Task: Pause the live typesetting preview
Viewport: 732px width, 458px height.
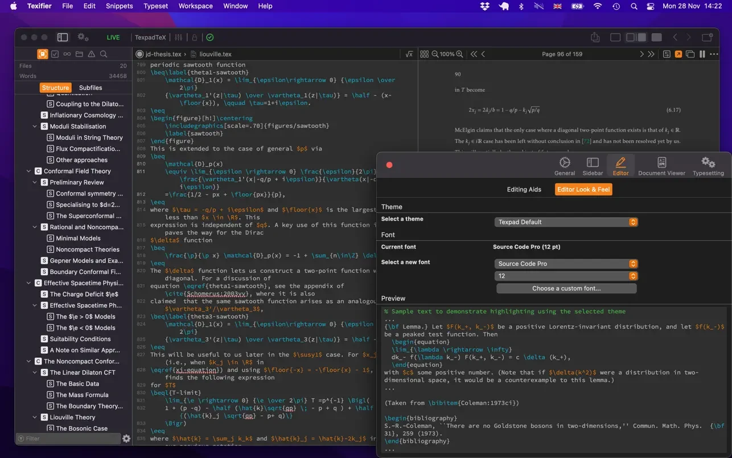Action: [x=702, y=54]
